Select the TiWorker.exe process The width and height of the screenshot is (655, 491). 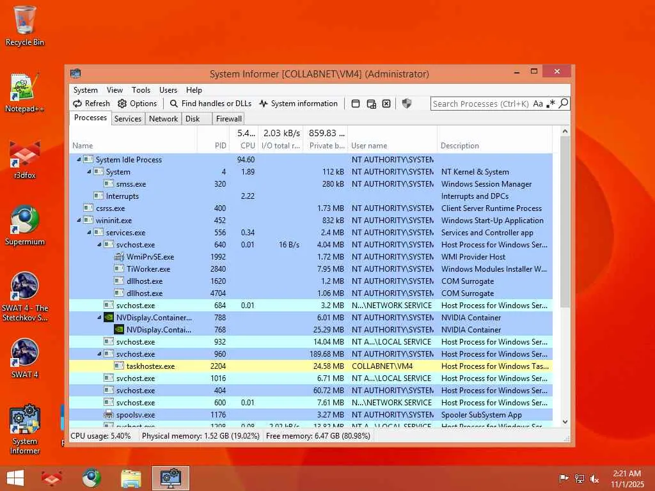point(311,269)
